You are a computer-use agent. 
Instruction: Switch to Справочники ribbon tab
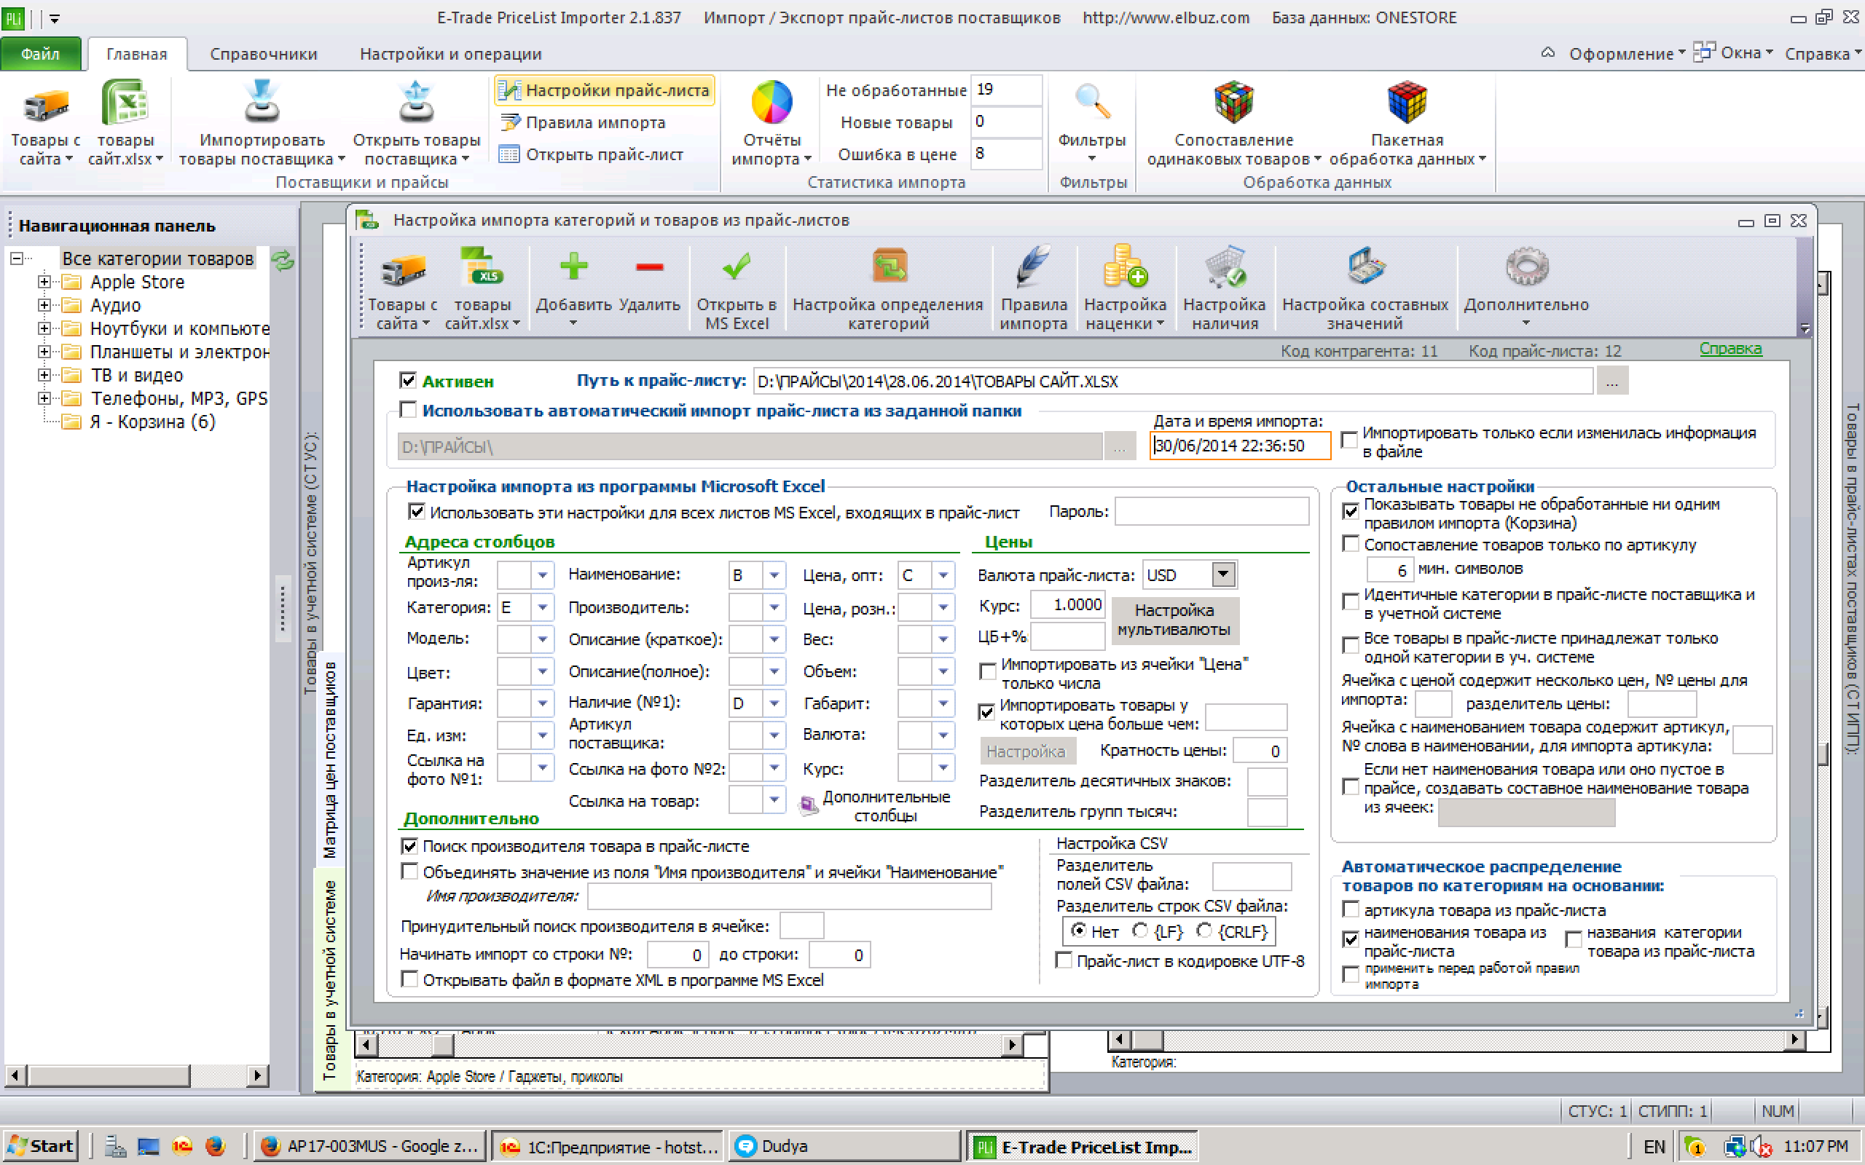(x=264, y=54)
